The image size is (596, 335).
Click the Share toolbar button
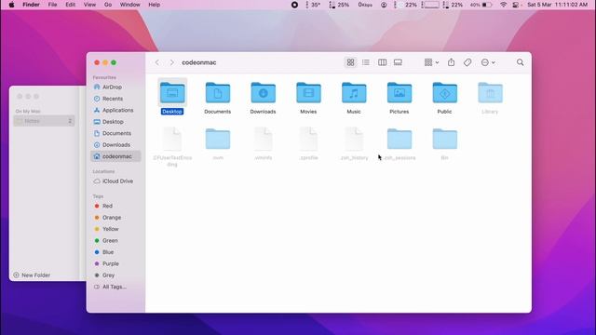451,62
